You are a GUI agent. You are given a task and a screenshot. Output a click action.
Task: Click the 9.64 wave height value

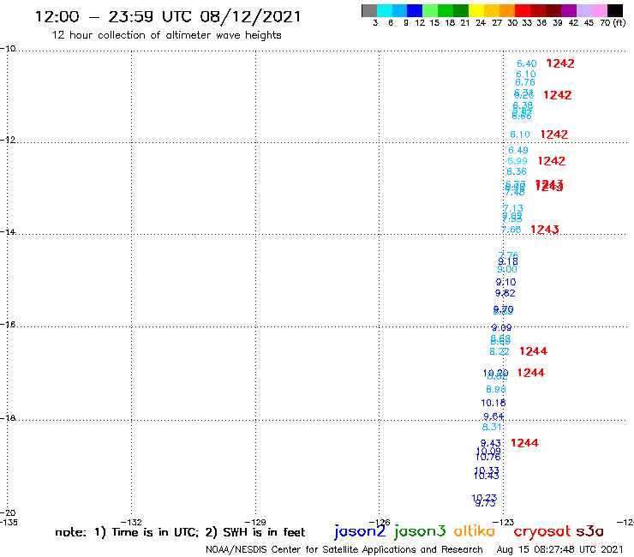[493, 416]
